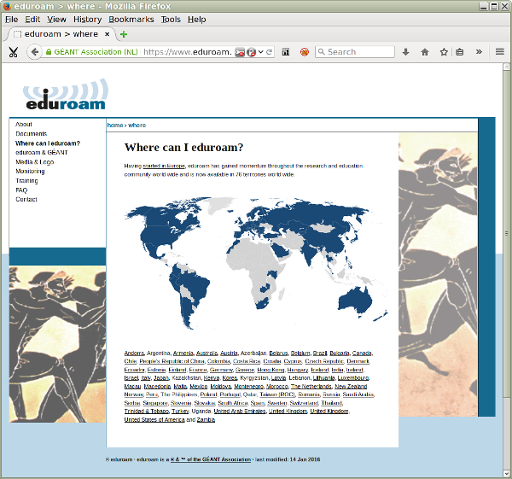Open the Luxembourg country link

353,378
